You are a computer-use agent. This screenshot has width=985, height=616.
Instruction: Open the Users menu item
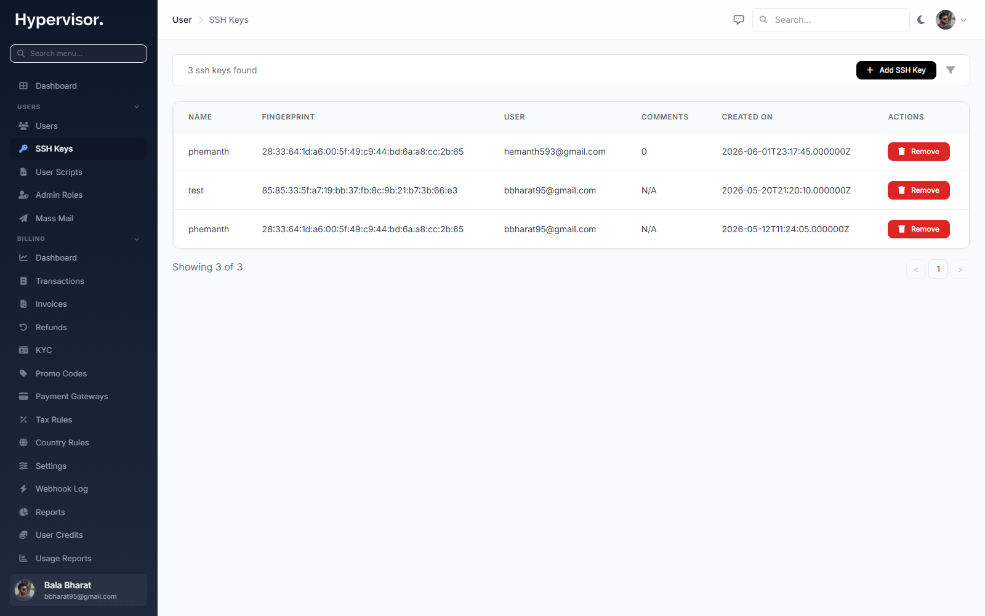pyautogui.click(x=78, y=126)
